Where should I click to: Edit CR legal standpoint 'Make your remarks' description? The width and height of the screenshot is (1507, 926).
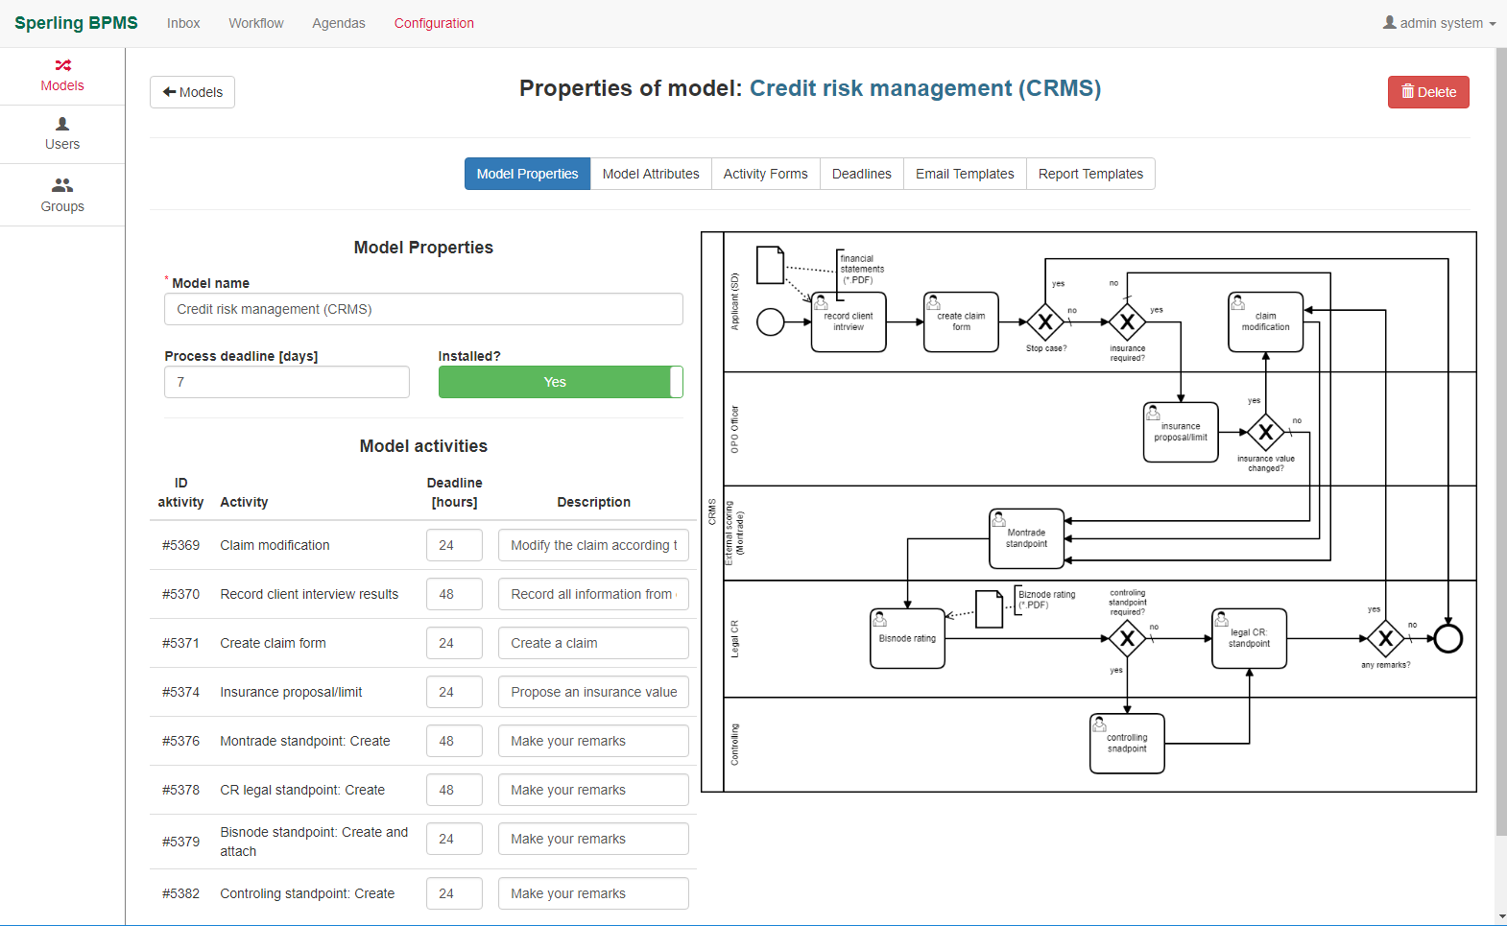[593, 790]
